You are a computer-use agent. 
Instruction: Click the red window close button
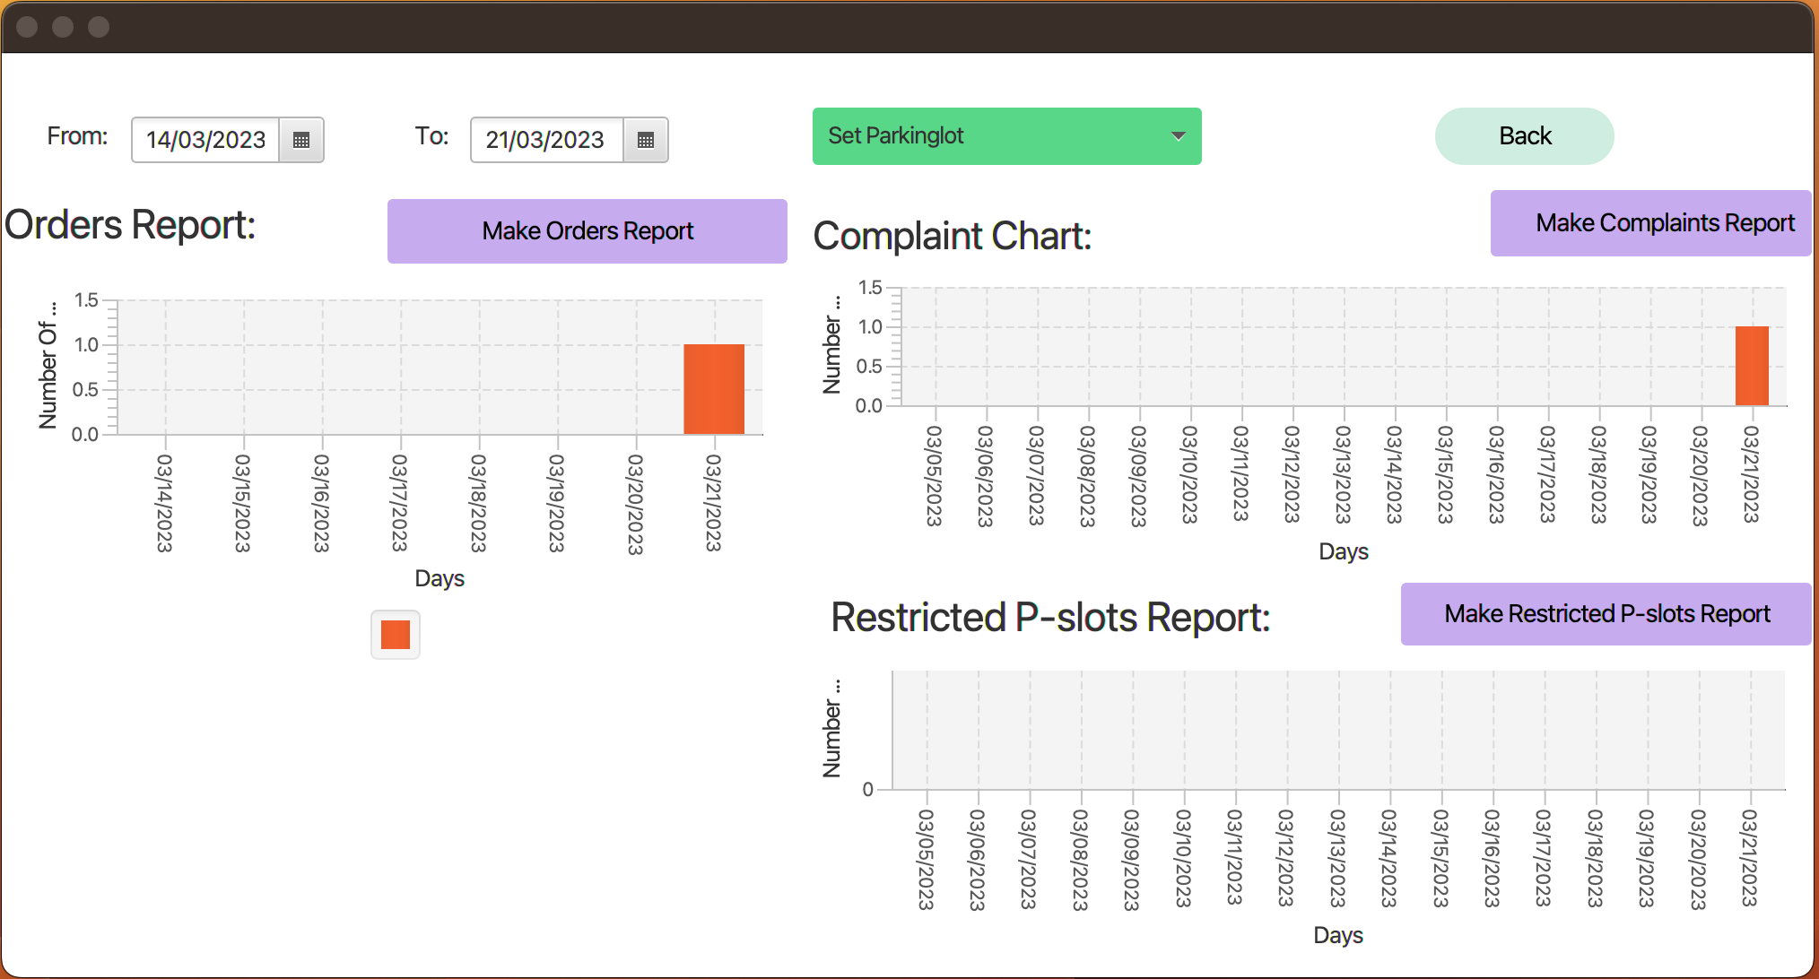[x=27, y=27]
